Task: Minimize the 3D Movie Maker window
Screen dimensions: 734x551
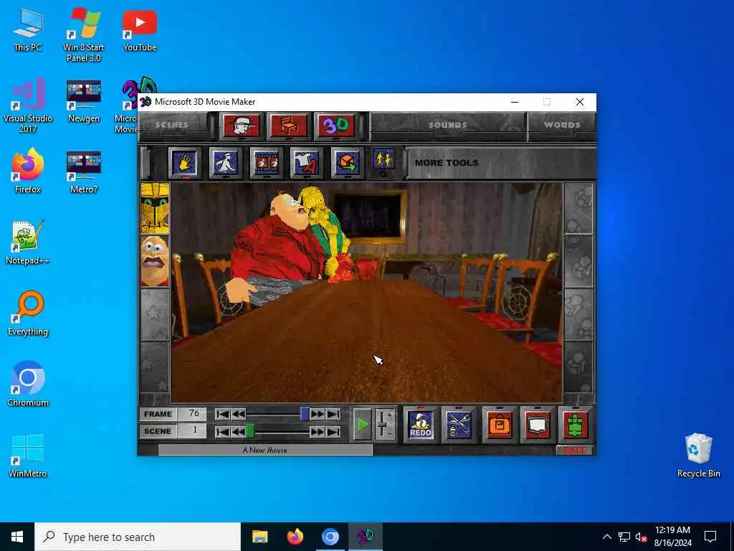Action: 515,102
